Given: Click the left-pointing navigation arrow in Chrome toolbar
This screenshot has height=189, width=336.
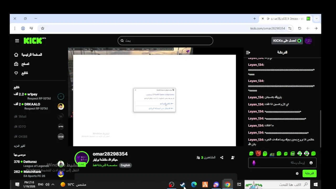Looking at the screenshot, I should [x=308, y=28].
